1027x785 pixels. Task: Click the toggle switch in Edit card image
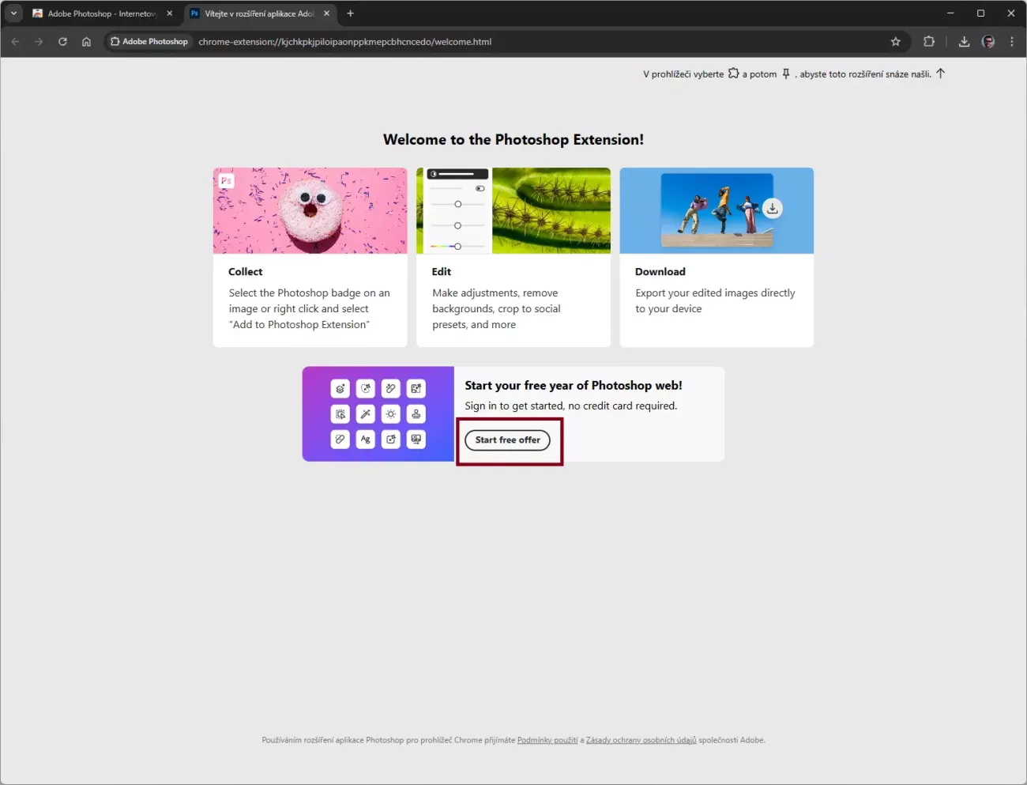(x=480, y=189)
